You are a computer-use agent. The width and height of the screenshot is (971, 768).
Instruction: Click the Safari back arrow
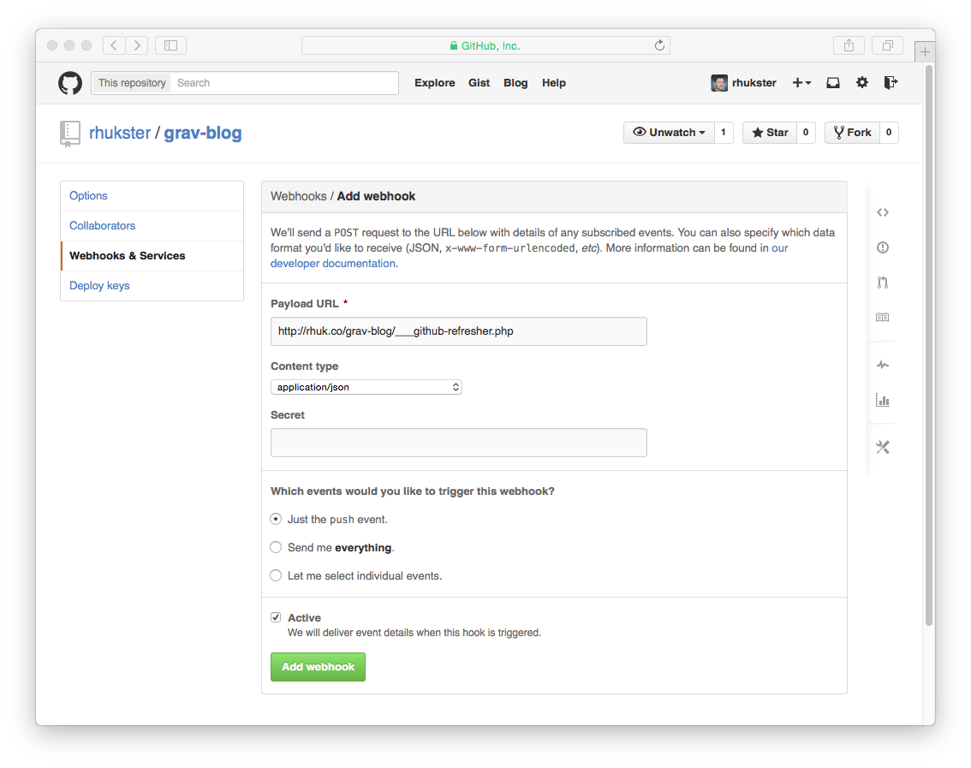point(114,45)
